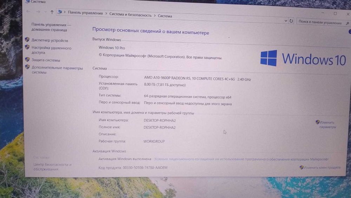Image resolution: width=351 pixels, height=198 pixels.
Task: Click 'Активация Windows выполнена' text
Action: point(125,159)
